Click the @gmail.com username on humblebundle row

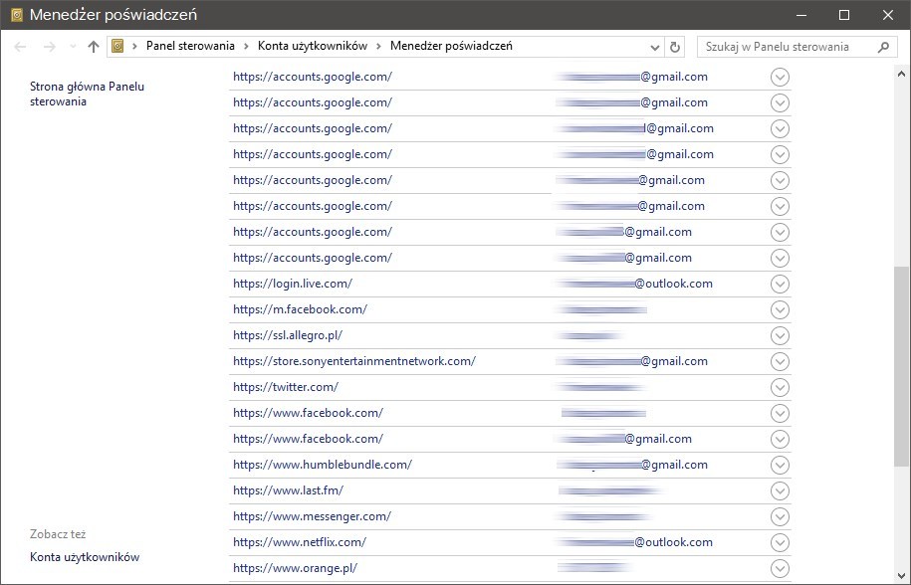(x=632, y=465)
